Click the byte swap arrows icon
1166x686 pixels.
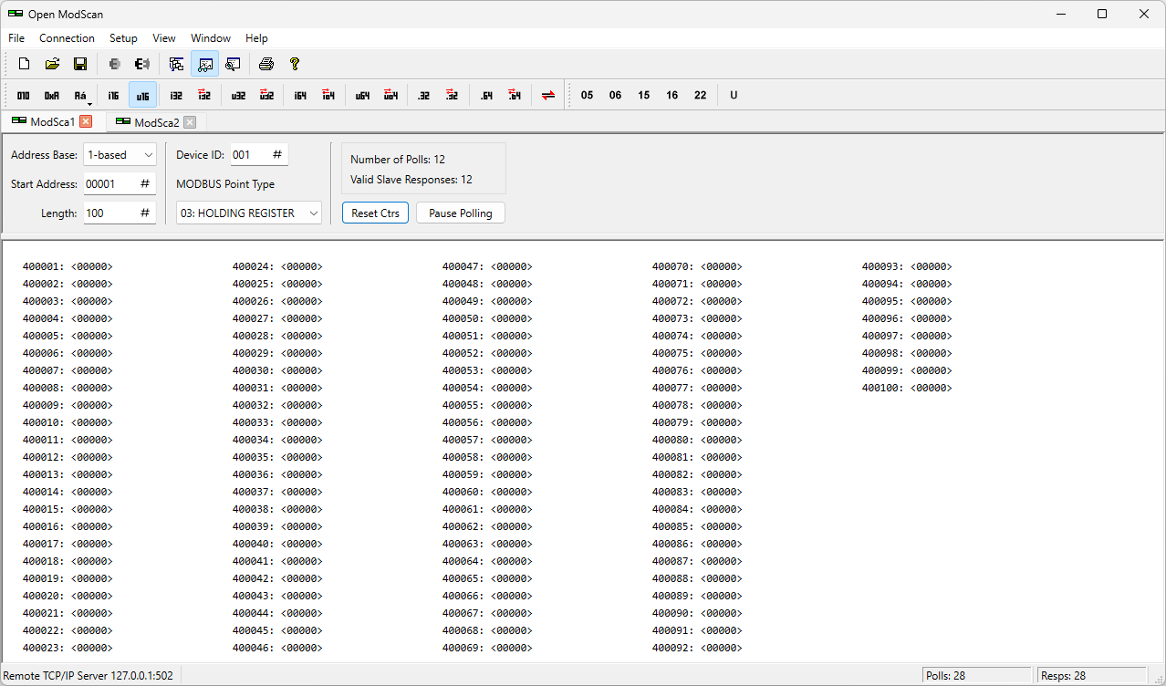click(x=547, y=95)
